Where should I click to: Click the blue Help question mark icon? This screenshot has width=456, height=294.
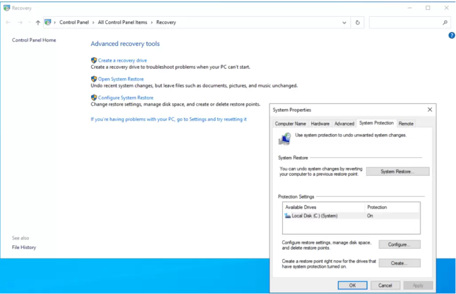[x=451, y=35]
